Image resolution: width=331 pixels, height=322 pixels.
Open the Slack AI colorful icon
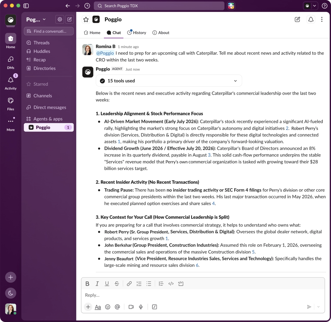[231, 6]
